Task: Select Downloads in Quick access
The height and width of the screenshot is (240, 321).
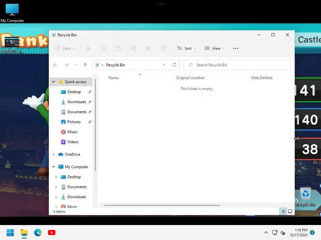Action: click(x=76, y=102)
